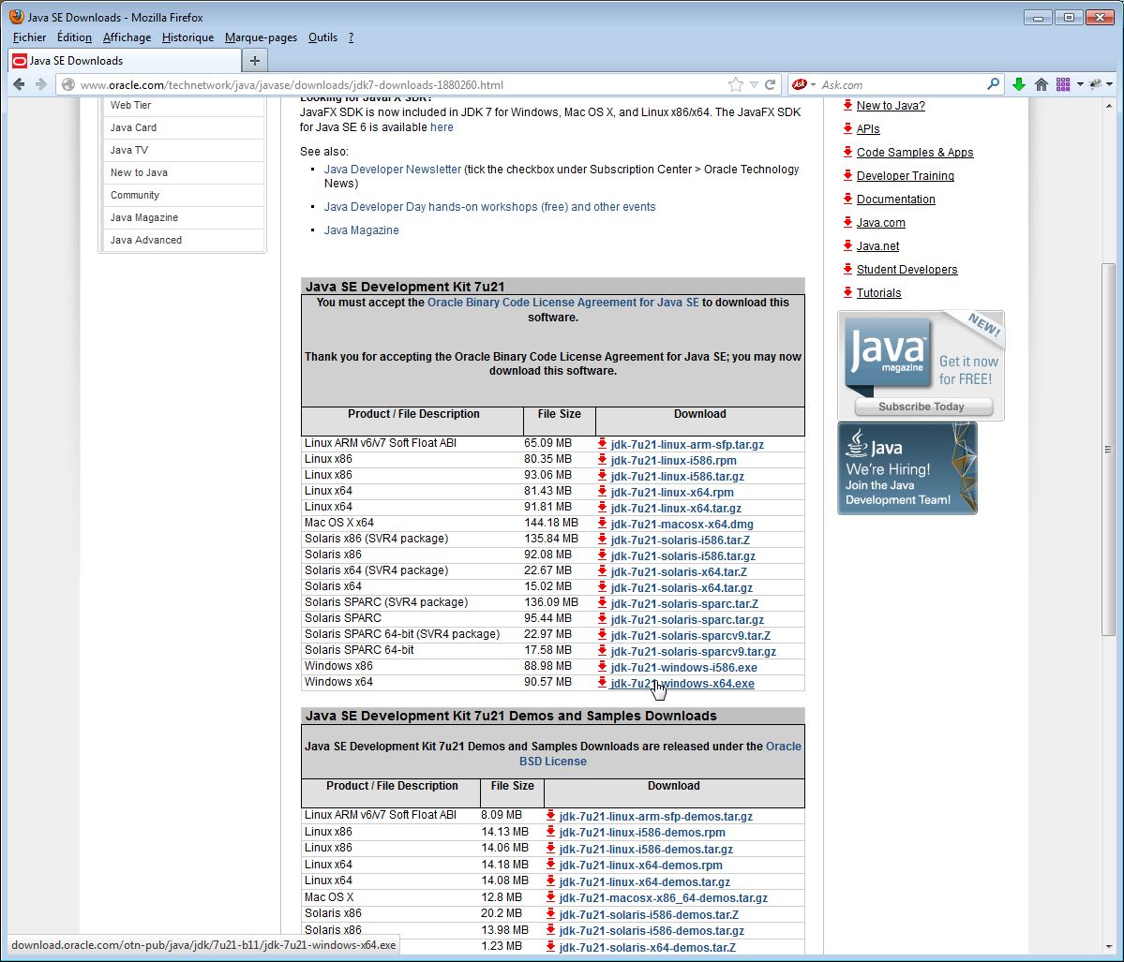The width and height of the screenshot is (1124, 962).
Task: Click the browser Back arrow button
Action: (20, 84)
